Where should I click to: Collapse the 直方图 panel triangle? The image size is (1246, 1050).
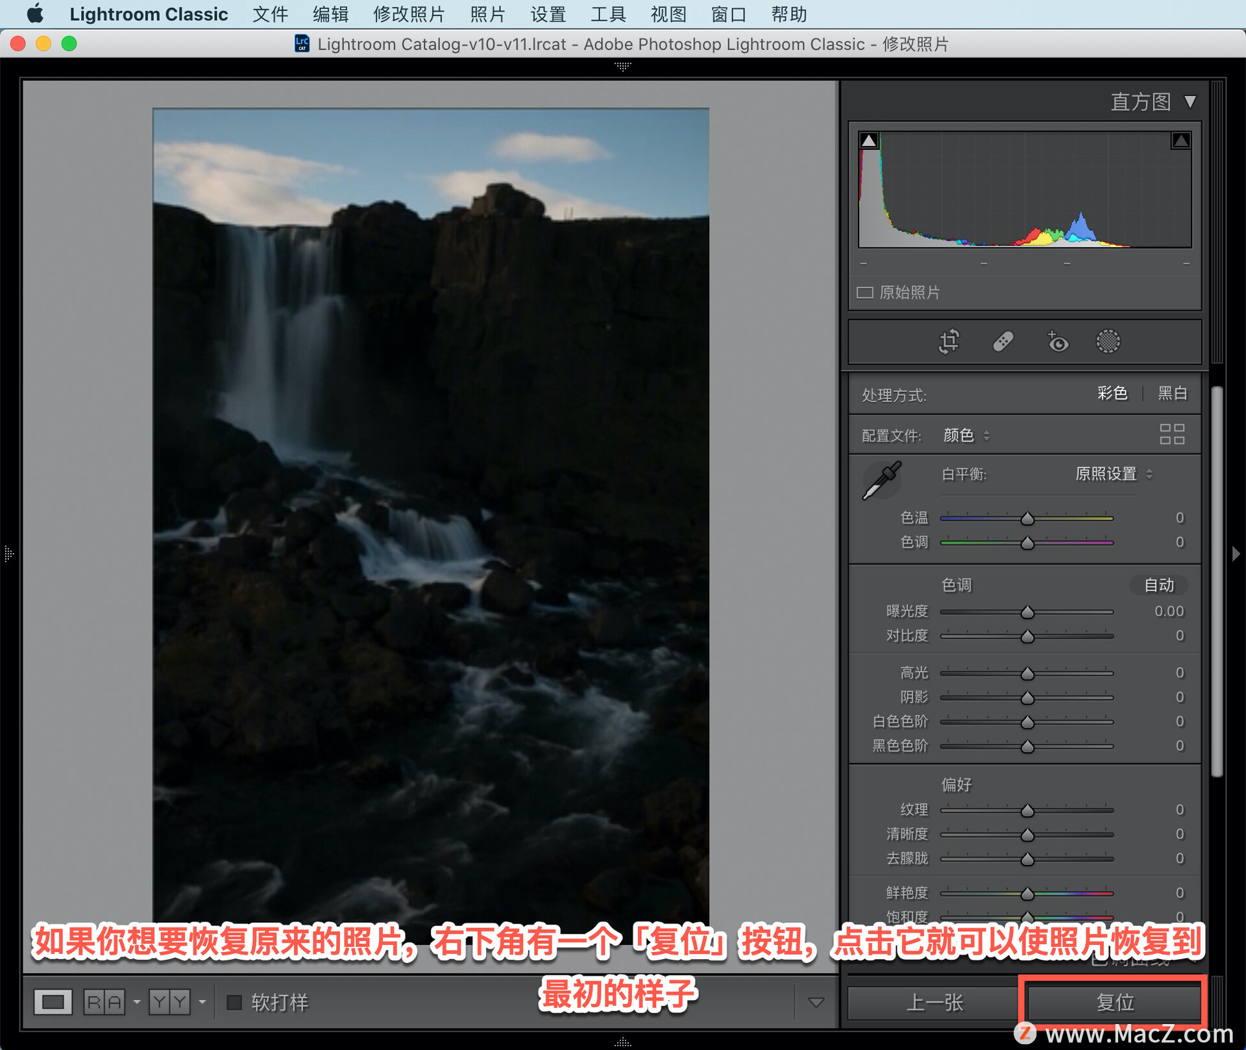1190,102
